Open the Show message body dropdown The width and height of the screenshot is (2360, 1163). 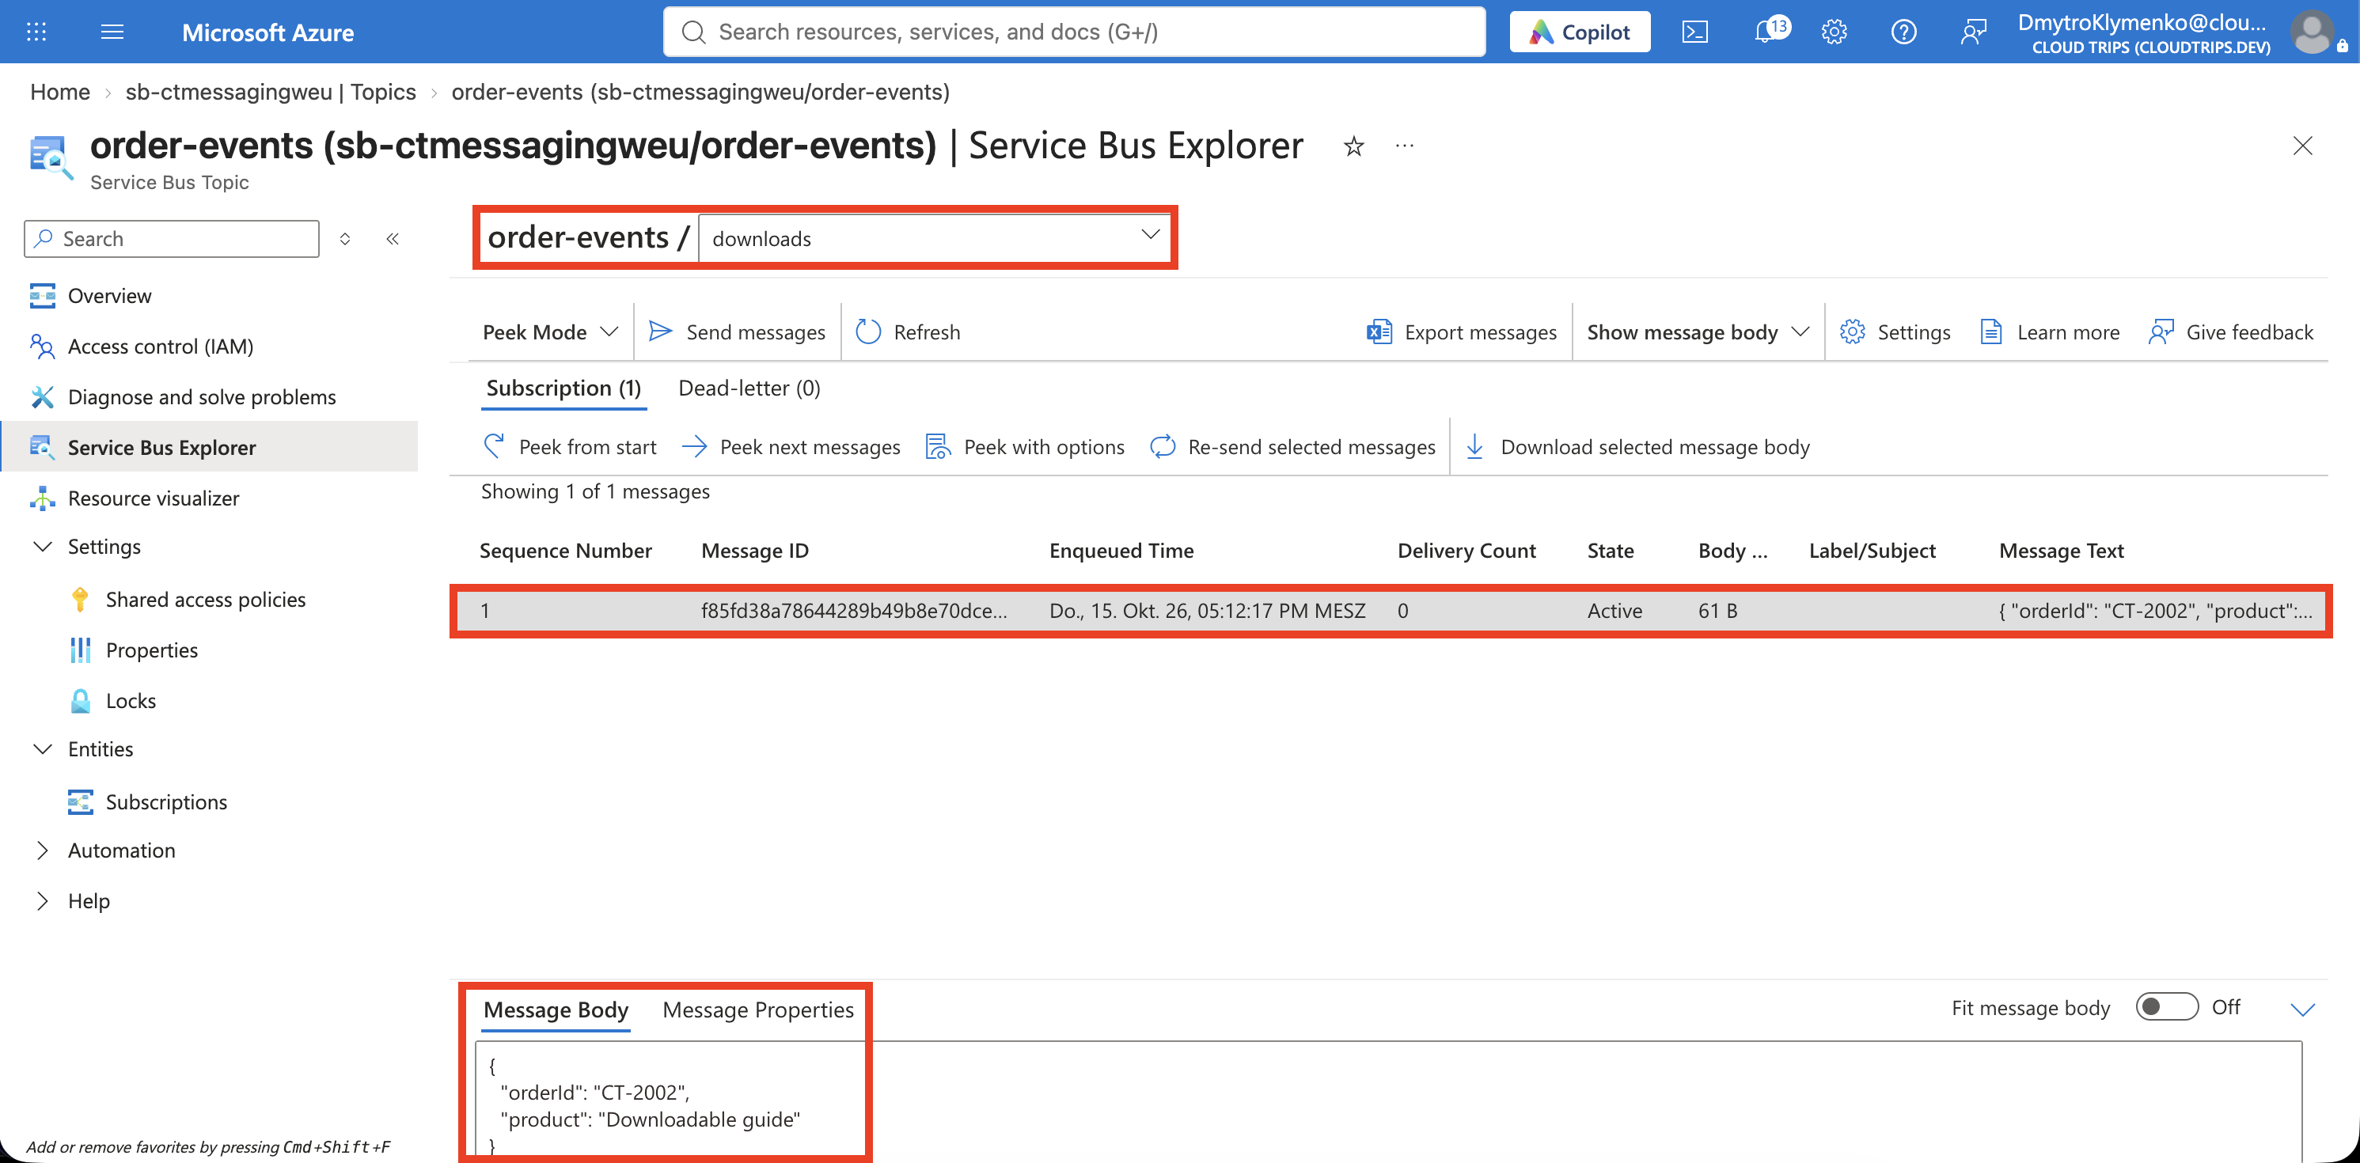click(x=1698, y=331)
